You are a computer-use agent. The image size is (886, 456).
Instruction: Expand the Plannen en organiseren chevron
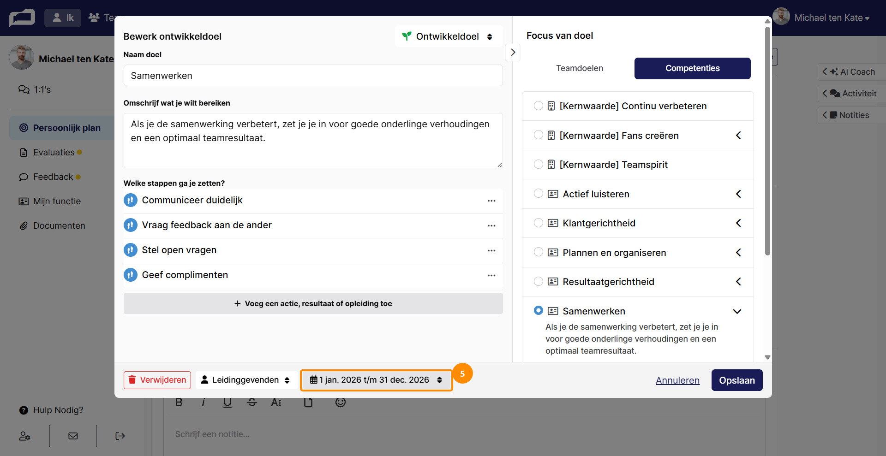pyautogui.click(x=738, y=252)
